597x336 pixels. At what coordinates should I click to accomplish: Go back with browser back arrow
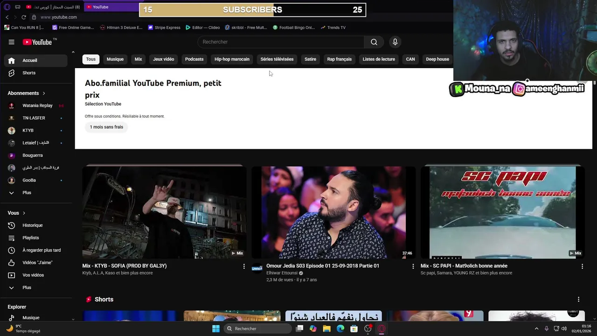pyautogui.click(x=7, y=17)
